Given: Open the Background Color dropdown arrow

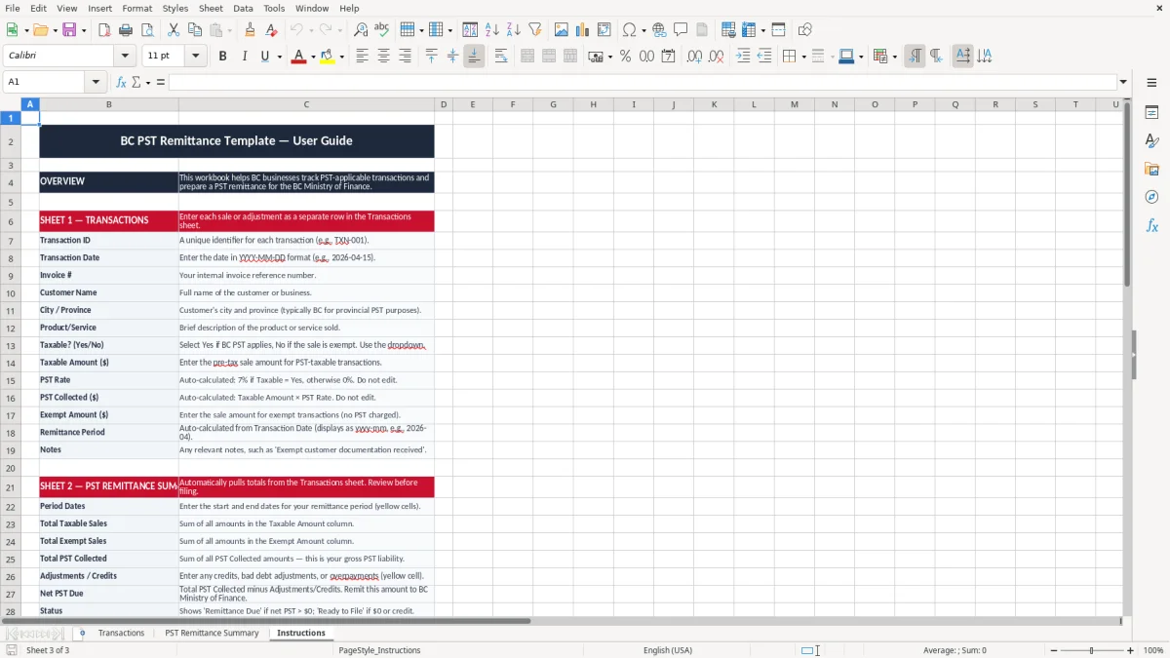Looking at the screenshot, I should tap(341, 57).
